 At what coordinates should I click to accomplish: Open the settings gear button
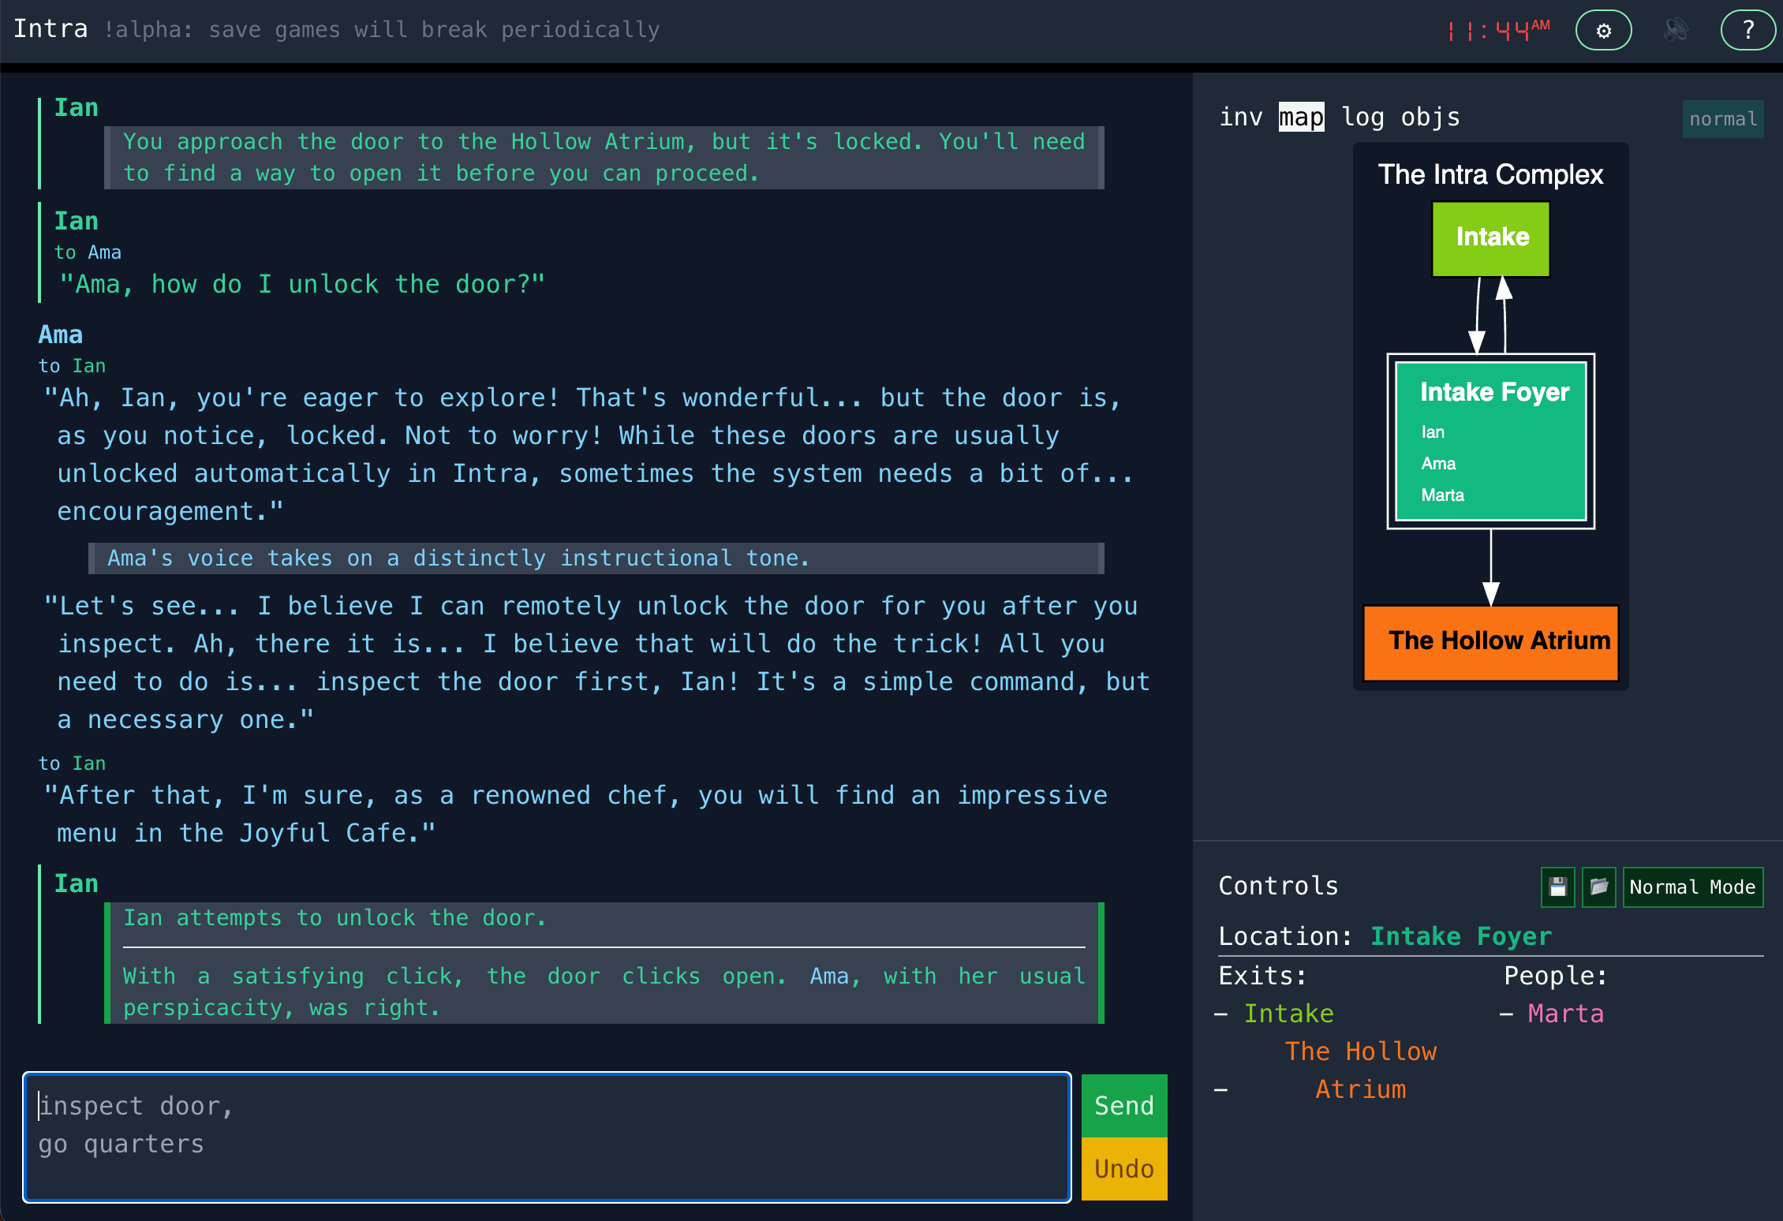click(x=1603, y=31)
